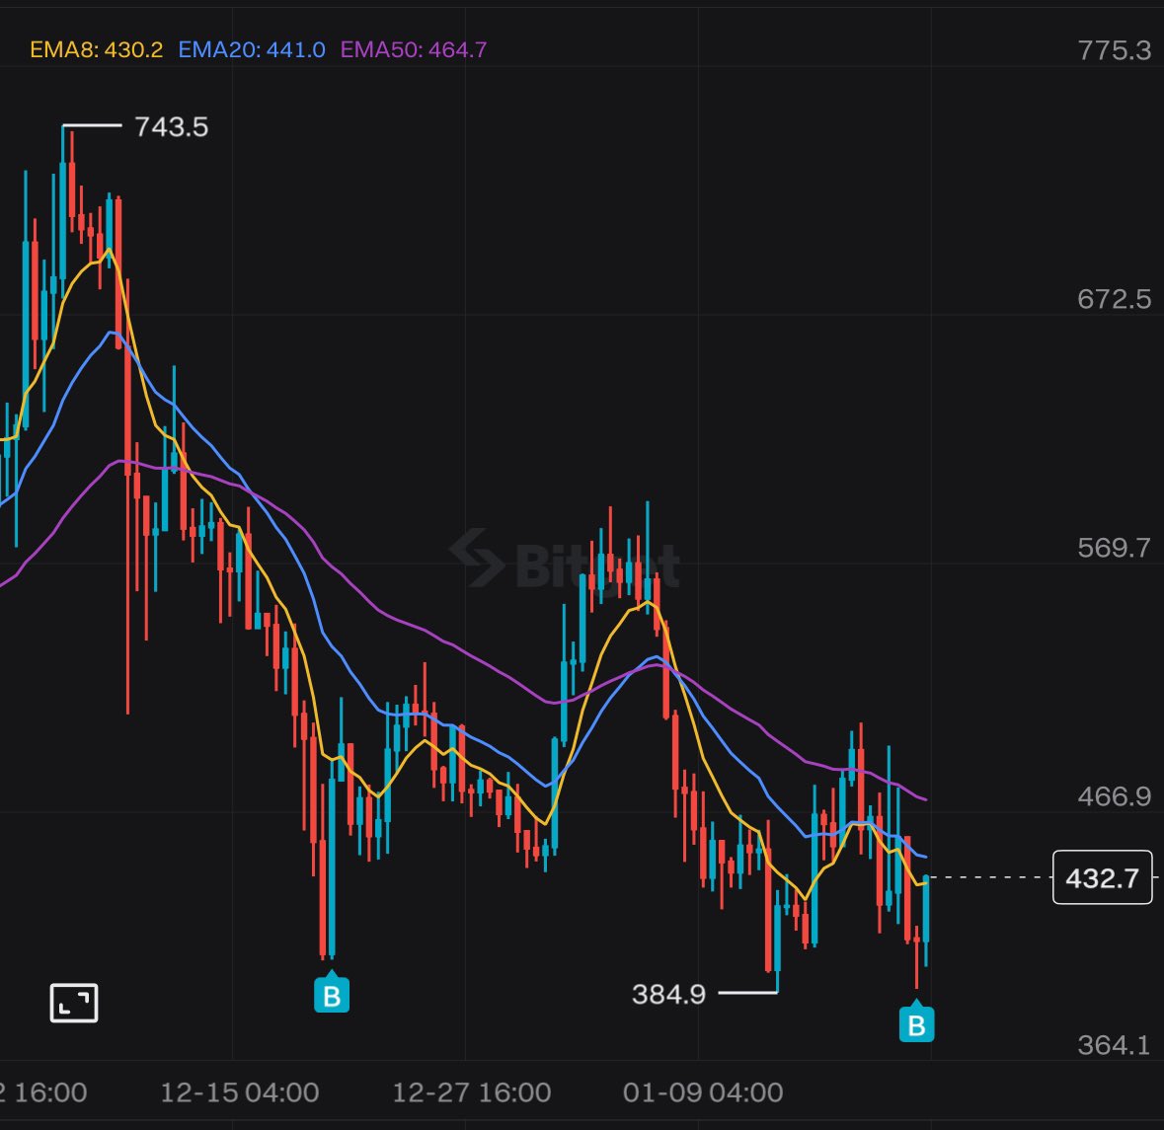
Task: Click the EMA8: 430.2 indicator label
Action: pos(97,49)
